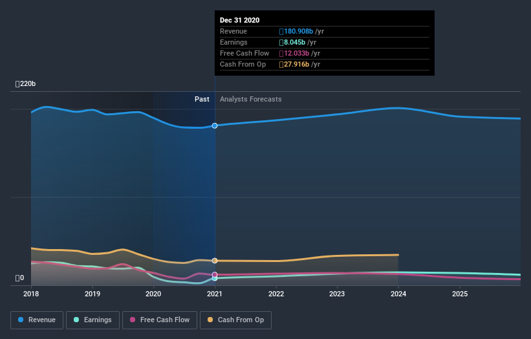Click the Cash From Op tooltip row label
Viewport: 531px width, 339px height.
(243, 64)
